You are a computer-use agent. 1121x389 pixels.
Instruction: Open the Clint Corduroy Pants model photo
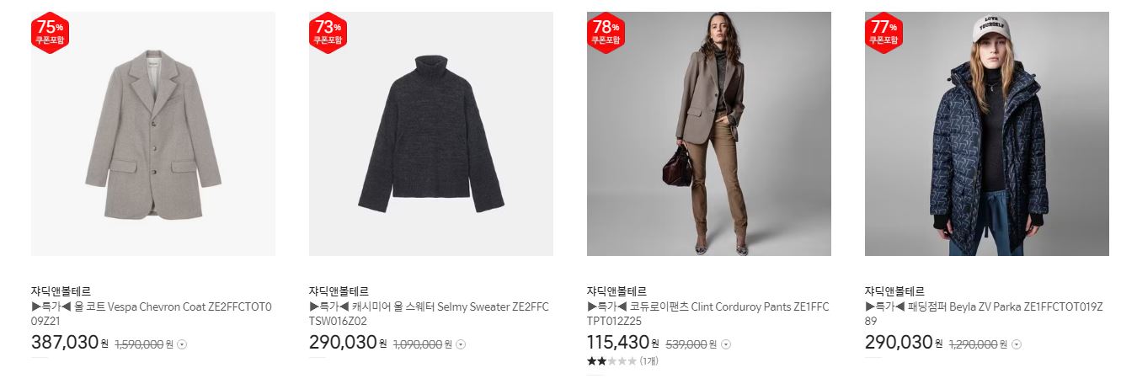pyautogui.click(x=709, y=134)
